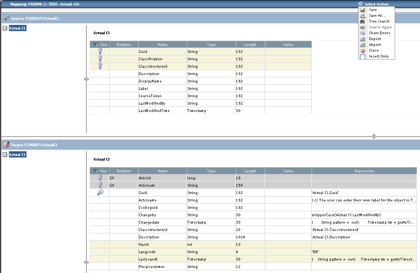
Task: Sort target table by Value column header
Action: (288, 171)
